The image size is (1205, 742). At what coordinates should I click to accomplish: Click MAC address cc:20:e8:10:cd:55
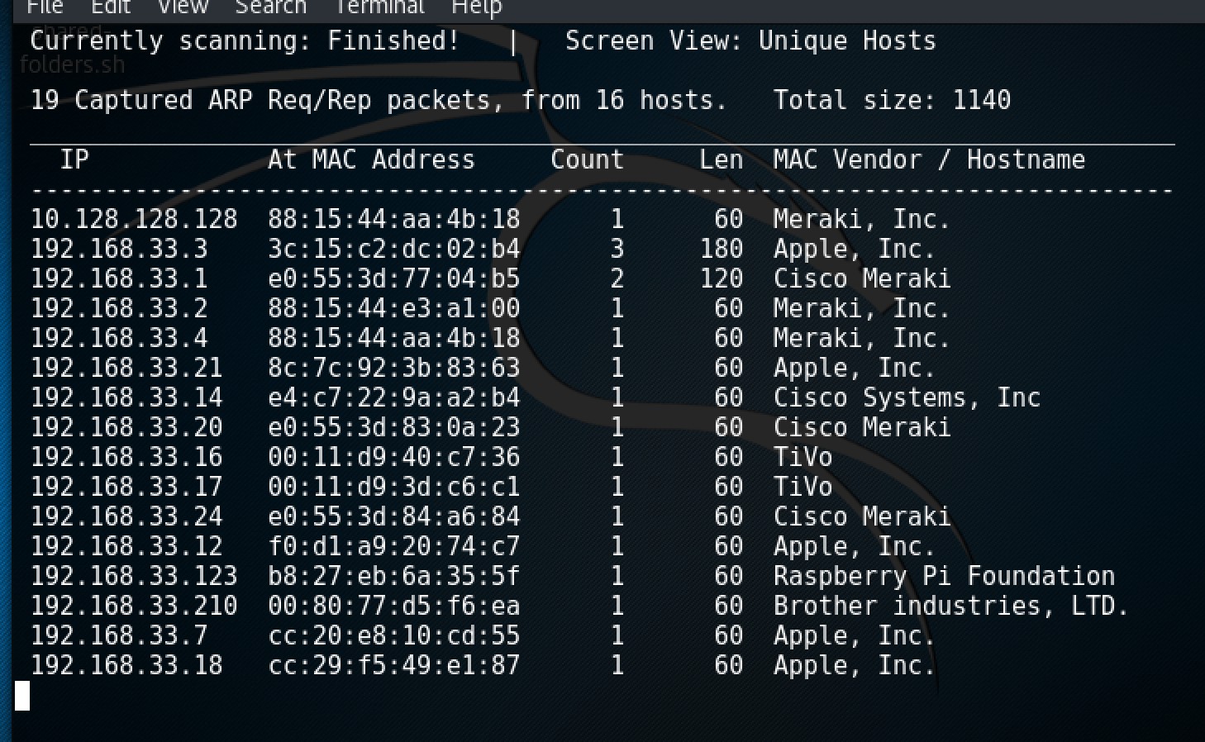coord(394,635)
